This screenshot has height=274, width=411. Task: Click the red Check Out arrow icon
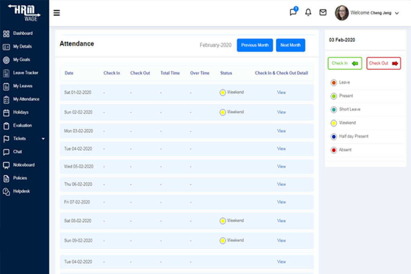pos(395,63)
